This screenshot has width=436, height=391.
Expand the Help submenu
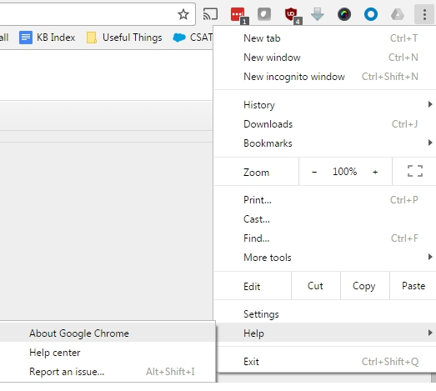click(325, 333)
